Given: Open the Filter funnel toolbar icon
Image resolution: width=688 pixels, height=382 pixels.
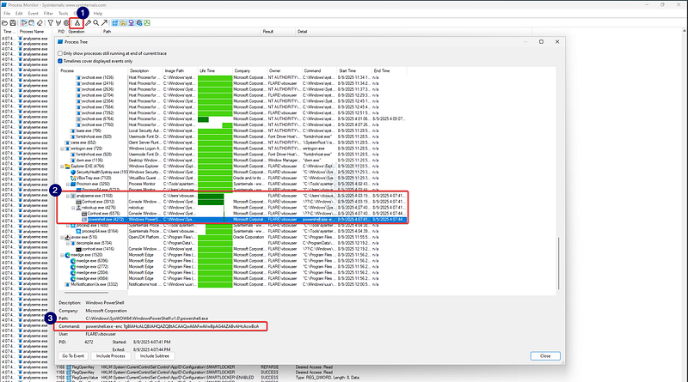Looking at the screenshot, I should click(x=51, y=23).
